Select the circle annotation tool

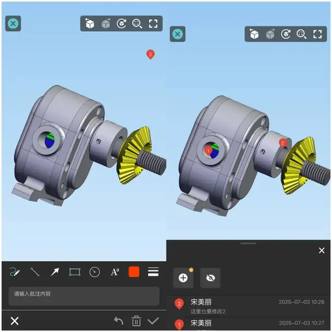point(95,272)
